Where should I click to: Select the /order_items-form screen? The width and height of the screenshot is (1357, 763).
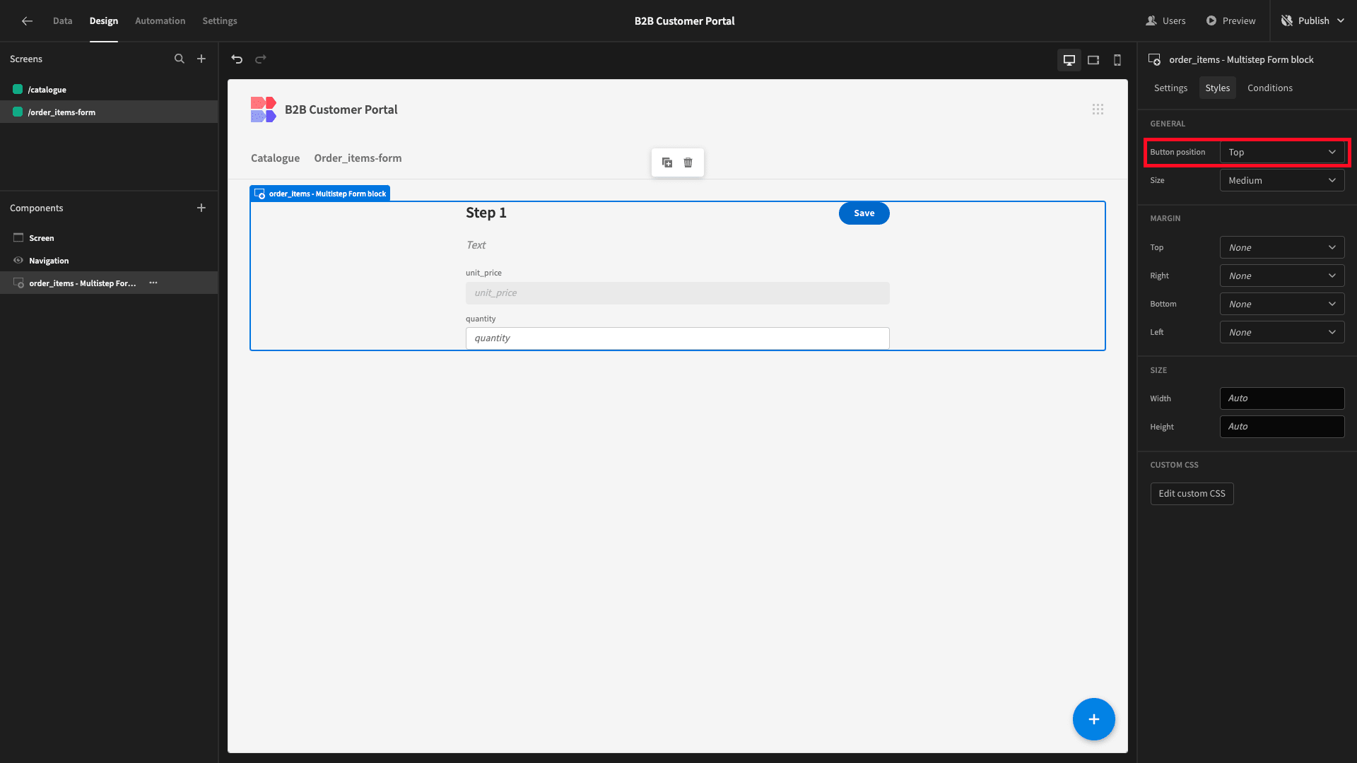[x=109, y=112]
